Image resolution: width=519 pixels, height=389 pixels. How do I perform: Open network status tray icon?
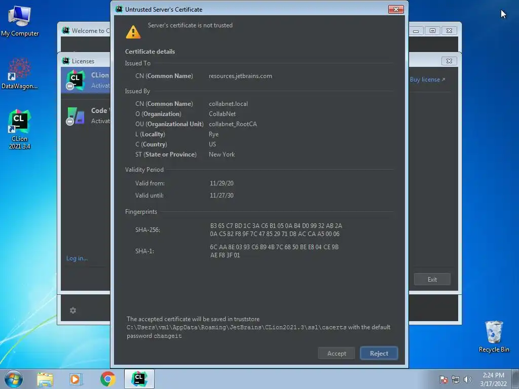(456, 379)
